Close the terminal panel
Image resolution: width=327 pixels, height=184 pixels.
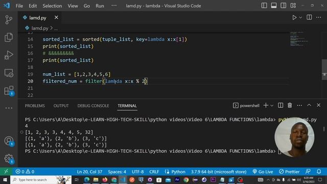click(318, 105)
